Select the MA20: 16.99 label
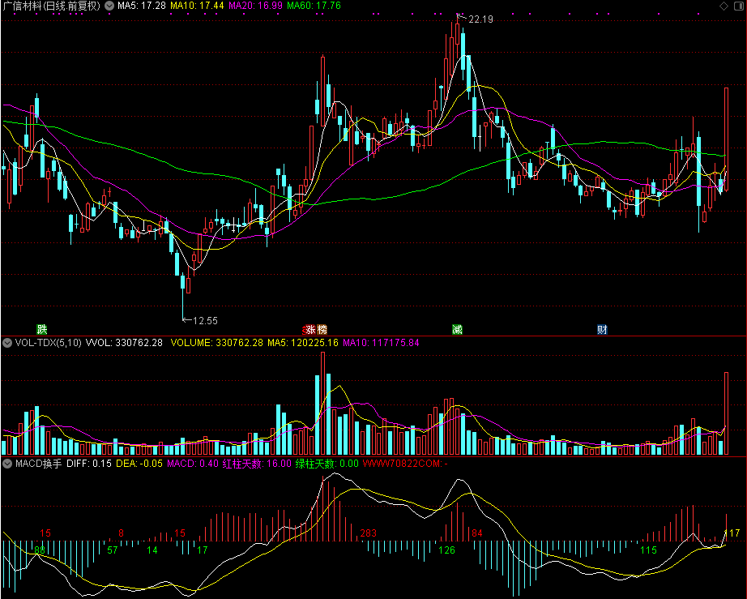This screenshot has width=747, height=599. click(255, 6)
